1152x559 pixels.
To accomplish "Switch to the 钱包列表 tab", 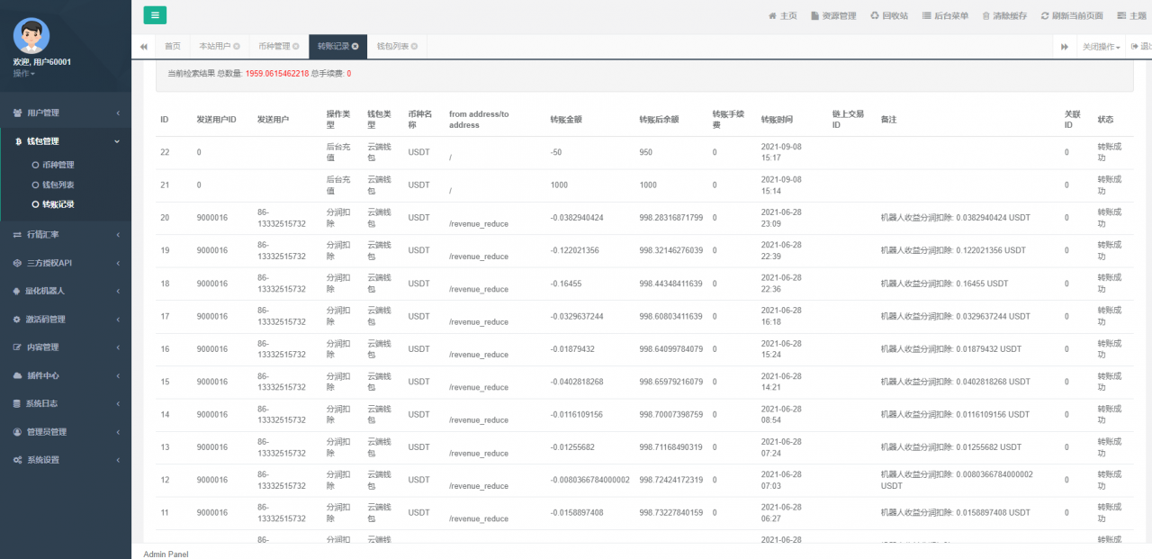I will 392,46.
